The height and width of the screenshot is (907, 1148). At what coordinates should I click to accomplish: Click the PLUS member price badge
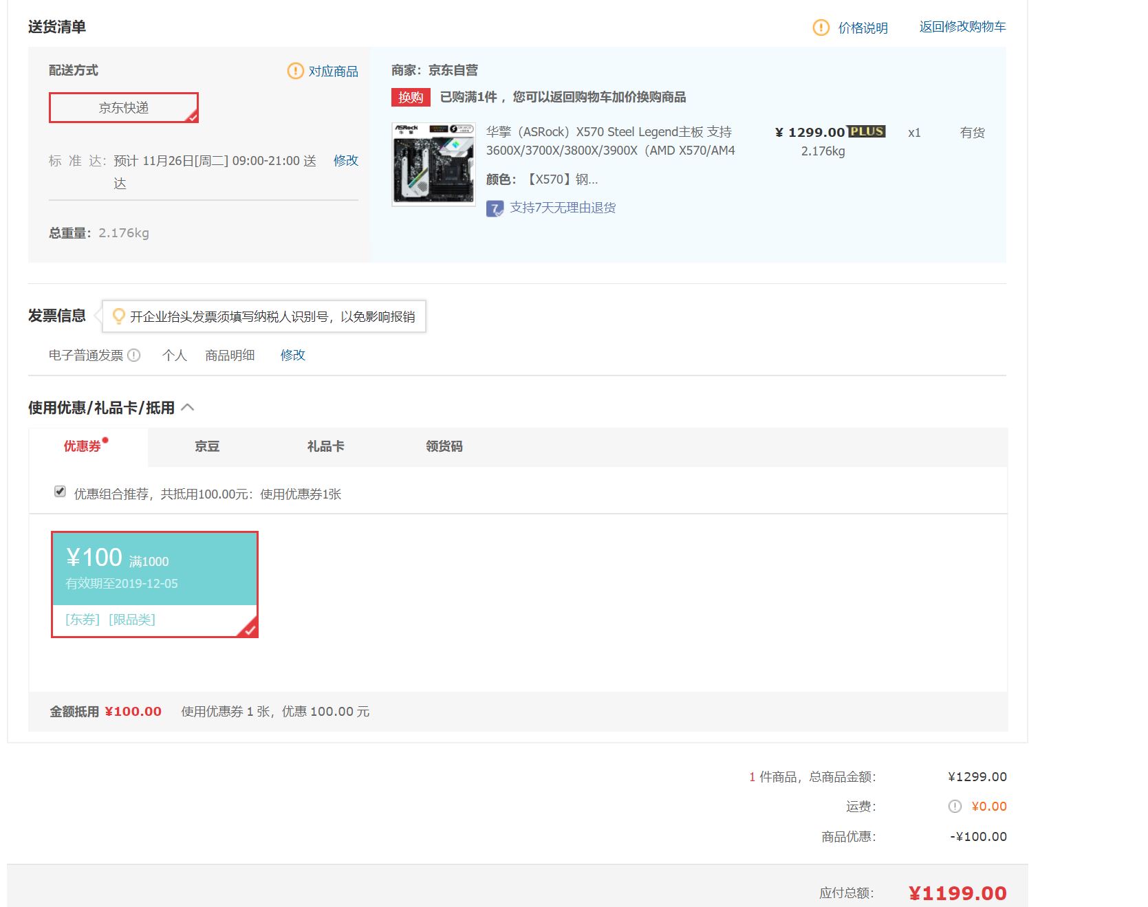click(866, 131)
